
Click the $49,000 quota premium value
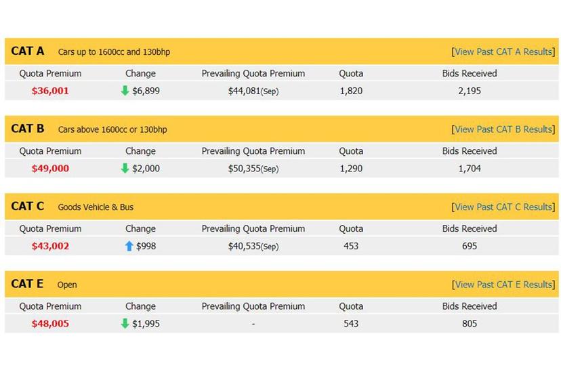(50, 169)
